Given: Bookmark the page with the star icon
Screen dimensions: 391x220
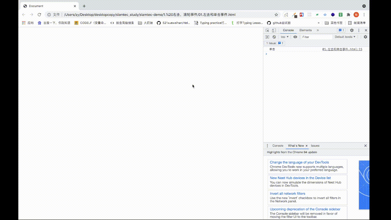Looking at the screenshot, I should (276, 14).
